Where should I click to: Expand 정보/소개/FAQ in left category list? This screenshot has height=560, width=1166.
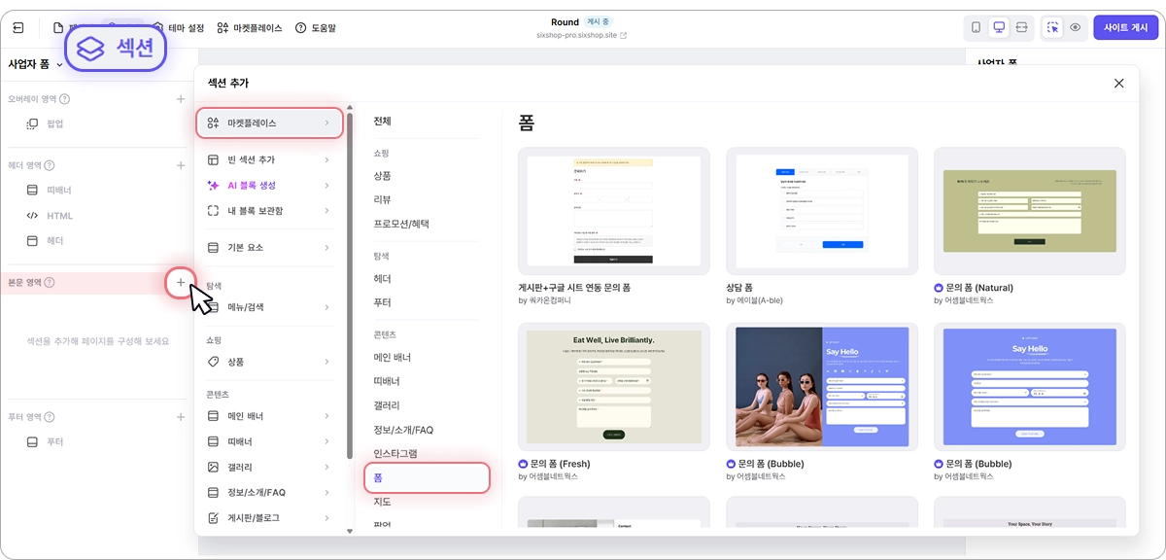[269, 493]
